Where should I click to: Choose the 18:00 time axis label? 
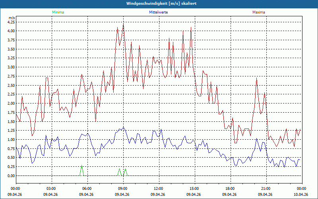click(230, 188)
